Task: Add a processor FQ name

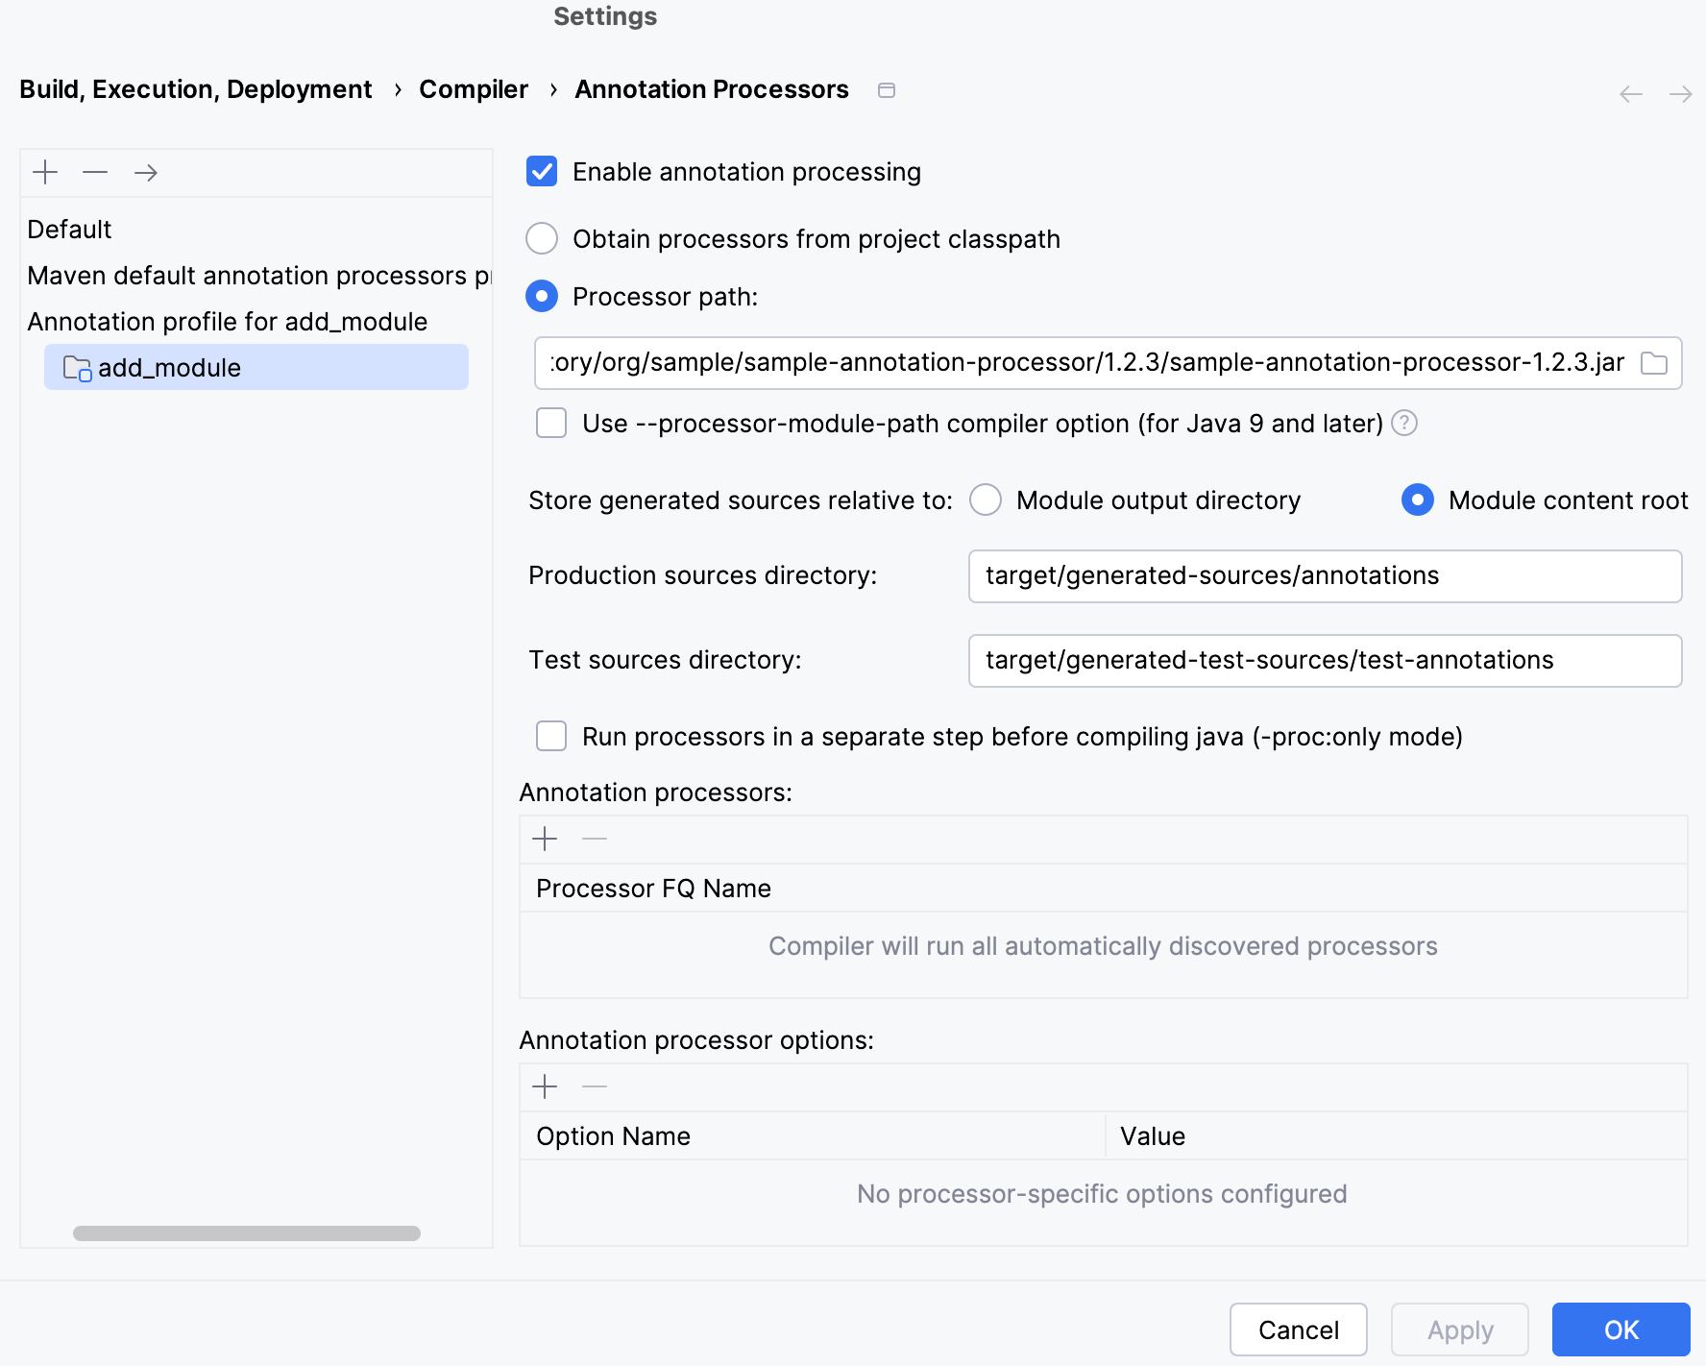Action: 545,839
